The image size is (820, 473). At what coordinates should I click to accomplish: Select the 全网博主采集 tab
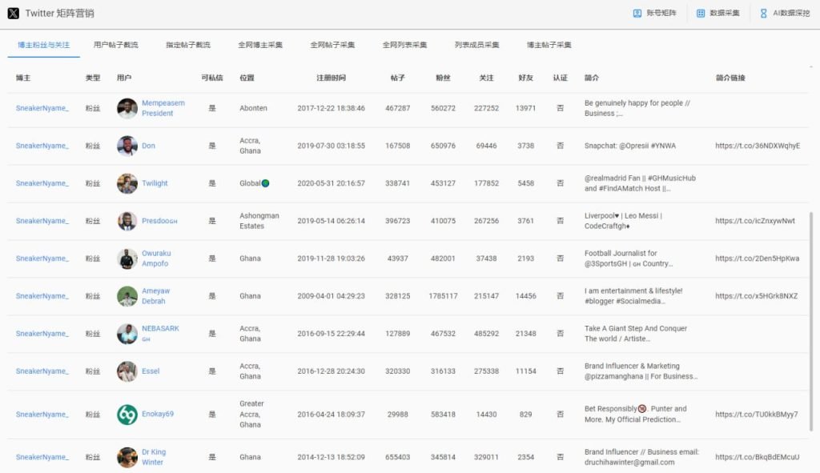(260, 45)
